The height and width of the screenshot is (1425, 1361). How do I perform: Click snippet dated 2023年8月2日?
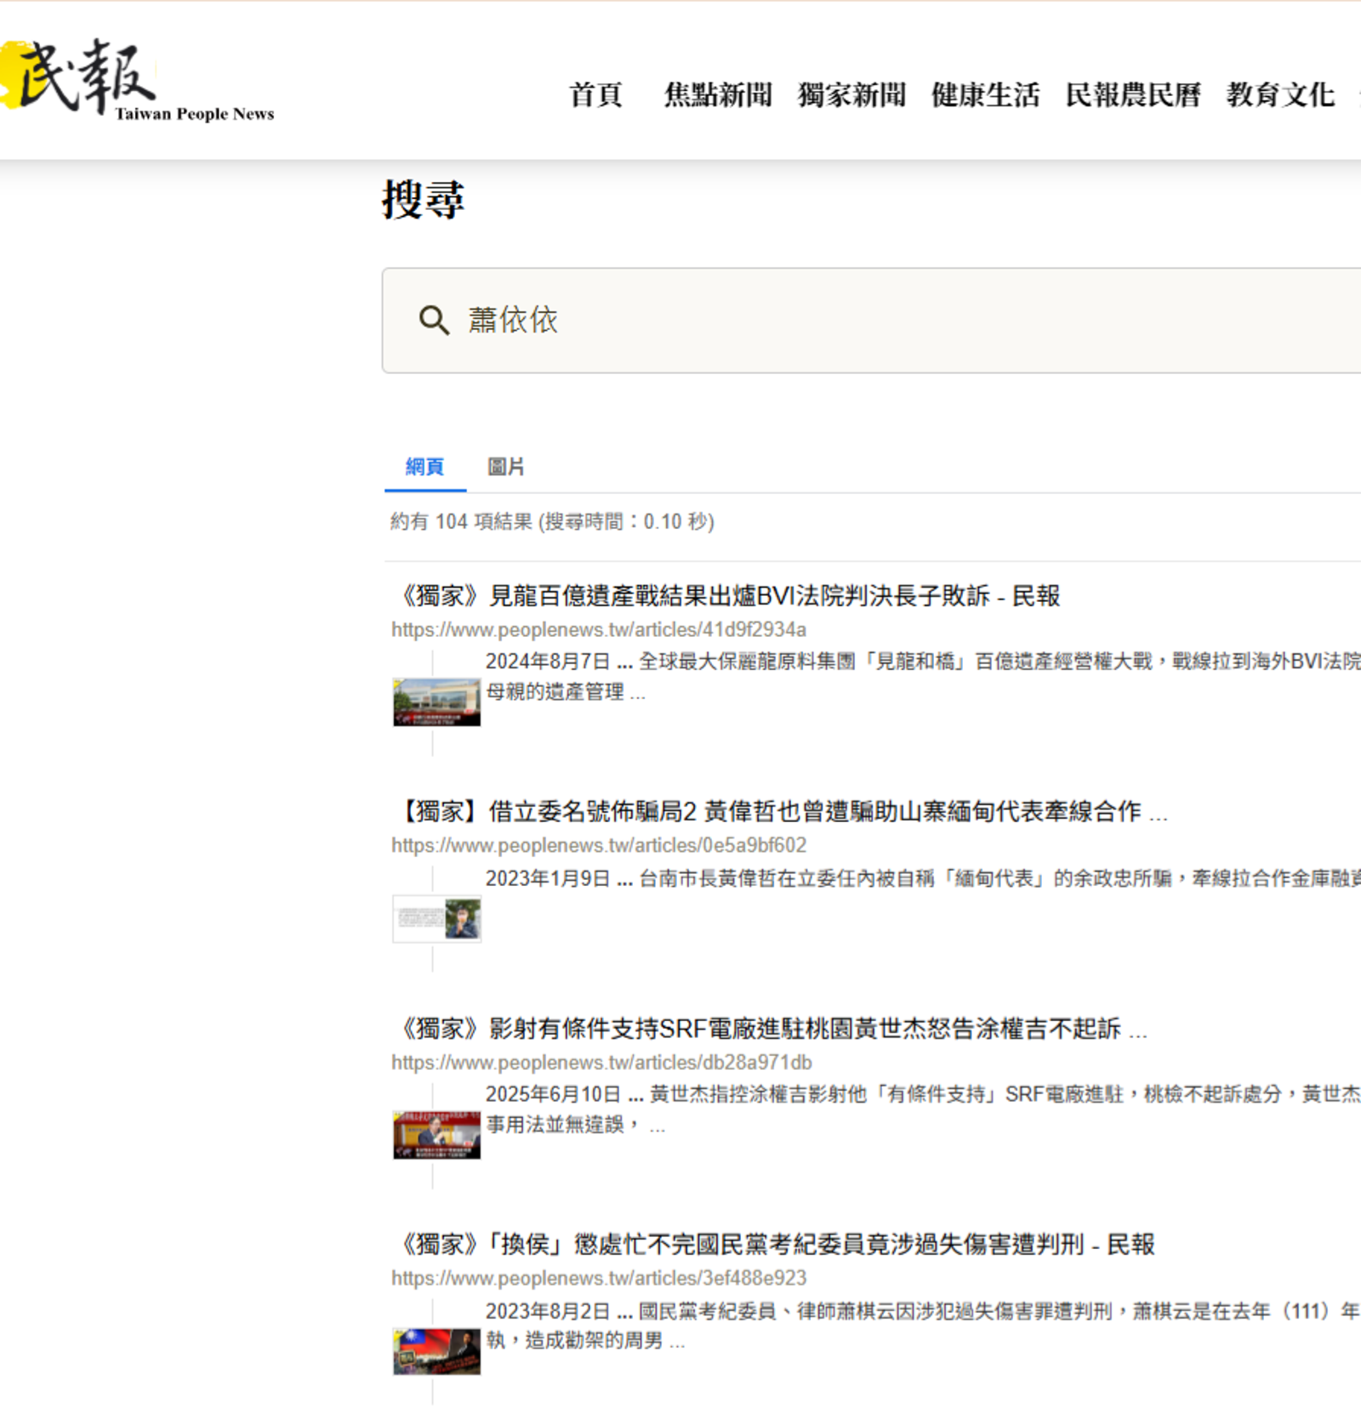pyautogui.click(x=923, y=1326)
